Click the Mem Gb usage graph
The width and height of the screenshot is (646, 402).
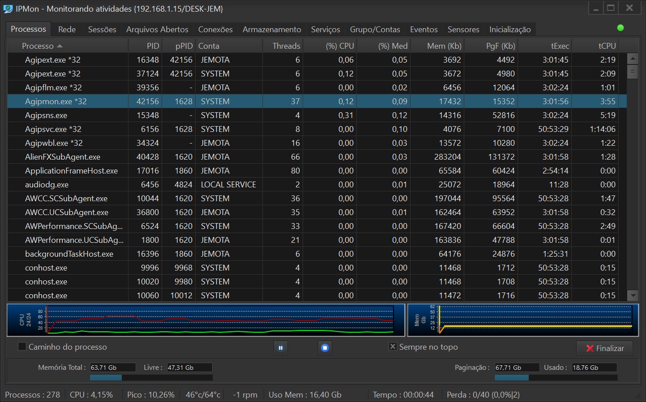(x=523, y=320)
